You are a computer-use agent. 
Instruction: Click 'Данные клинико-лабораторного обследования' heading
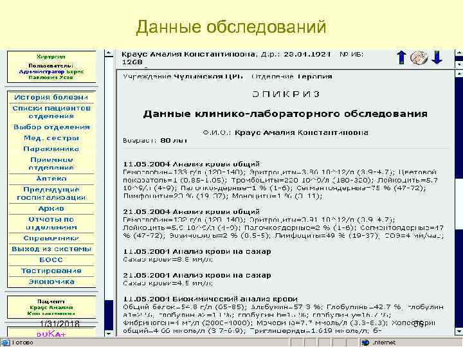coord(286,114)
